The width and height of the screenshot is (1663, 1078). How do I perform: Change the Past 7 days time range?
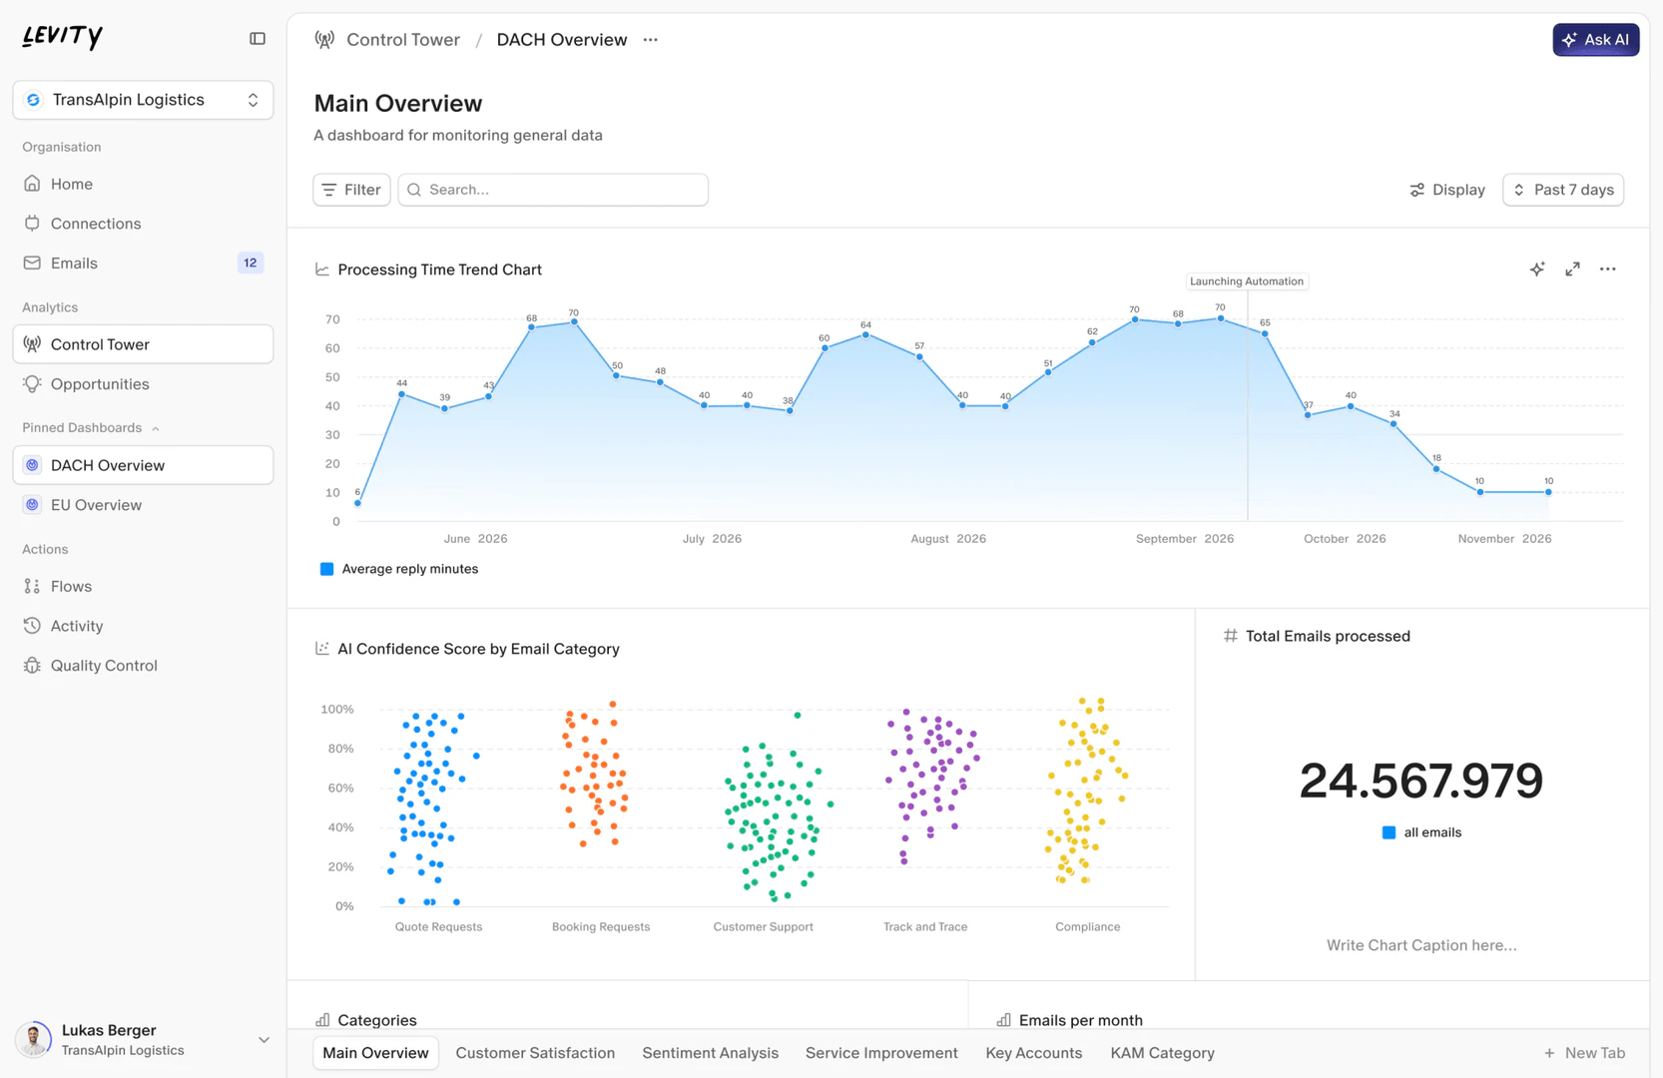tap(1563, 190)
